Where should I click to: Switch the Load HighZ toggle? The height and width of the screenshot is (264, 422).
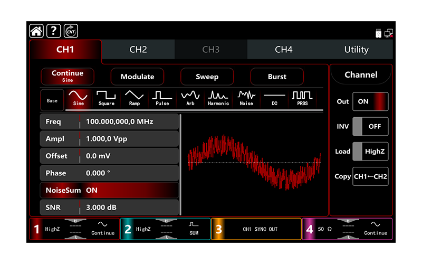click(370, 152)
